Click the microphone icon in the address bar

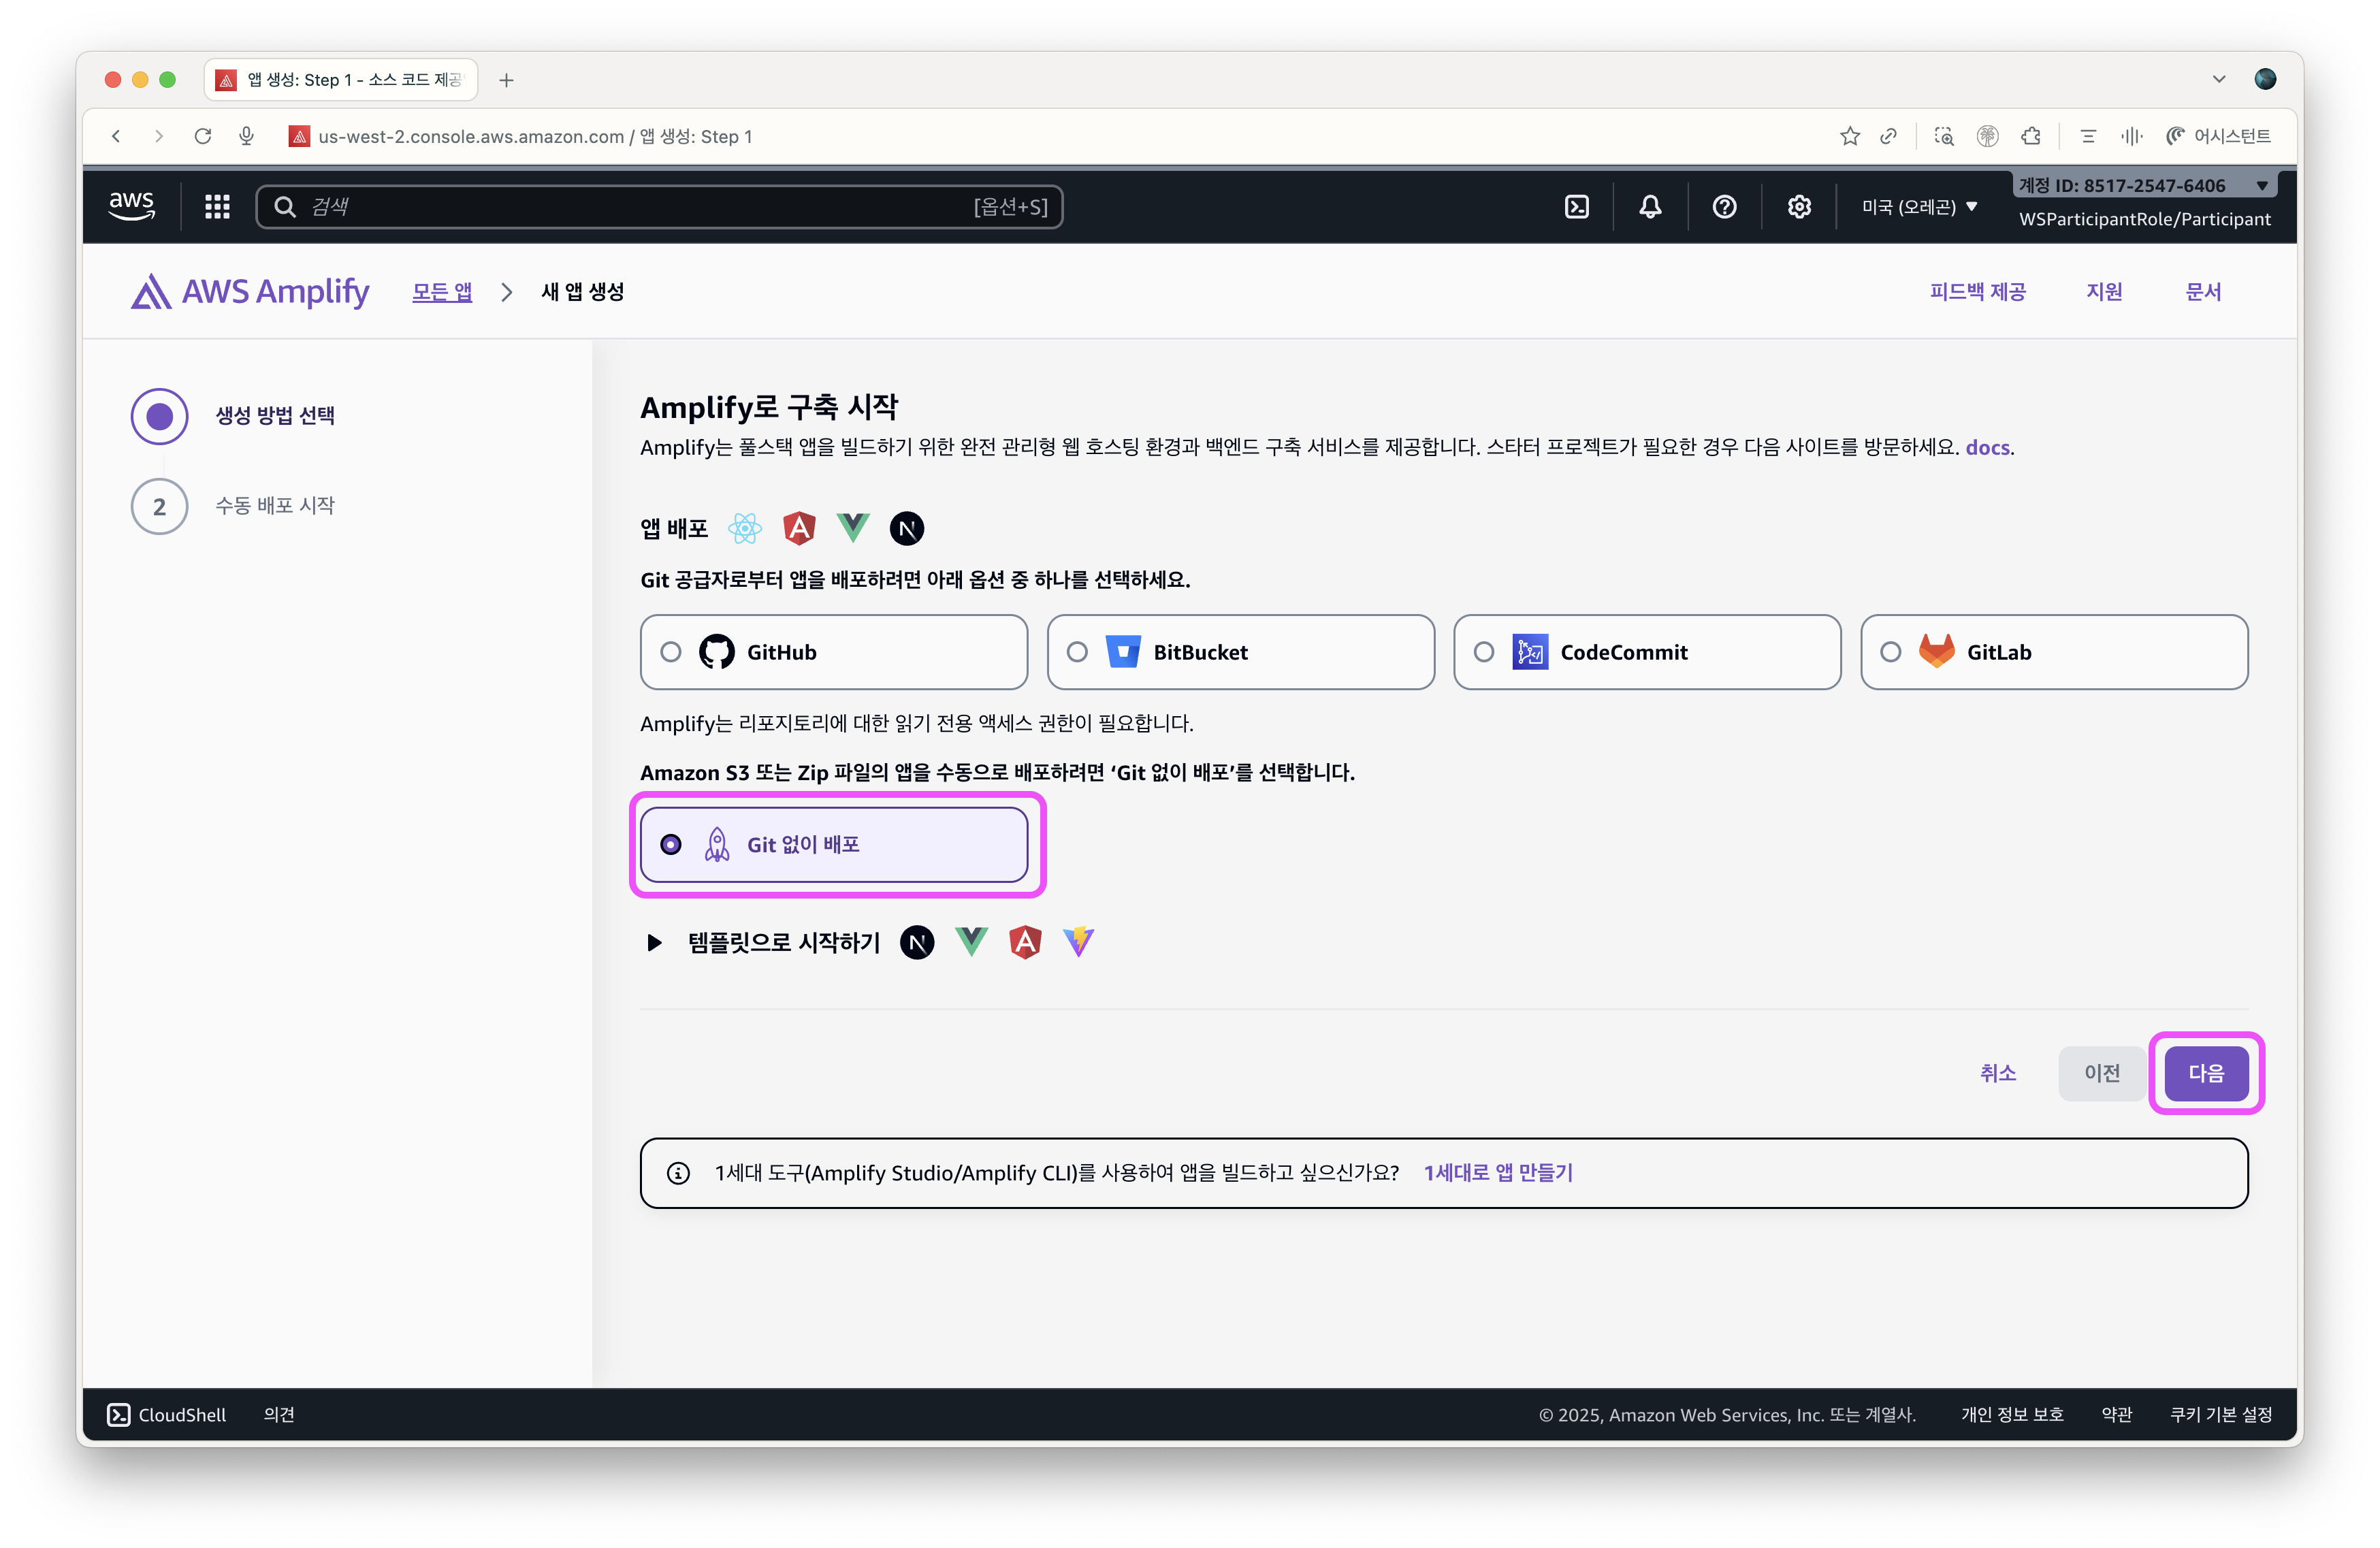[x=246, y=136]
